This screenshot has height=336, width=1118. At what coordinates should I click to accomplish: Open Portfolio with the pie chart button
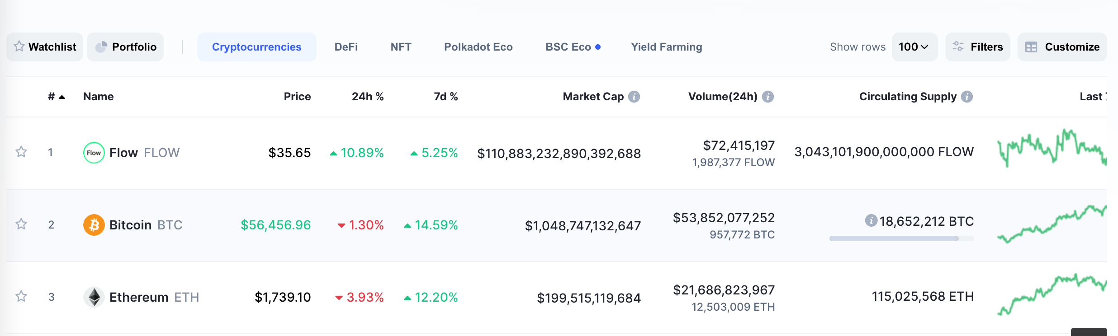pyautogui.click(x=125, y=47)
